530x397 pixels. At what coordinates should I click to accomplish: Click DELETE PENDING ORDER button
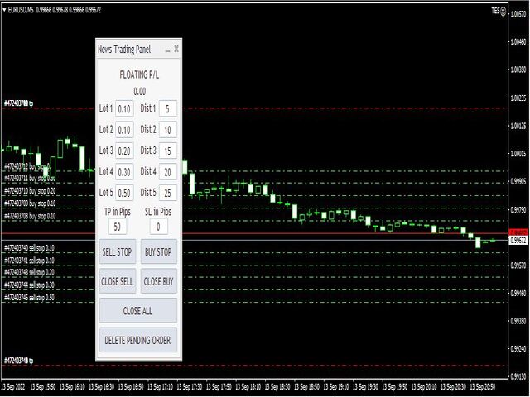pos(138,340)
